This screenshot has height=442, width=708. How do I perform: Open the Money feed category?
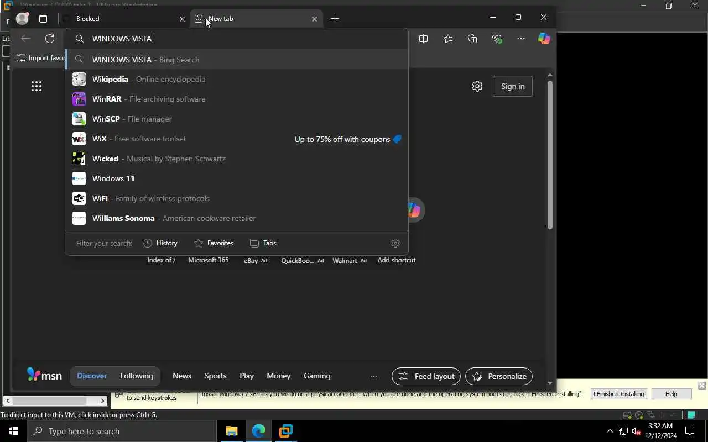pos(279,376)
